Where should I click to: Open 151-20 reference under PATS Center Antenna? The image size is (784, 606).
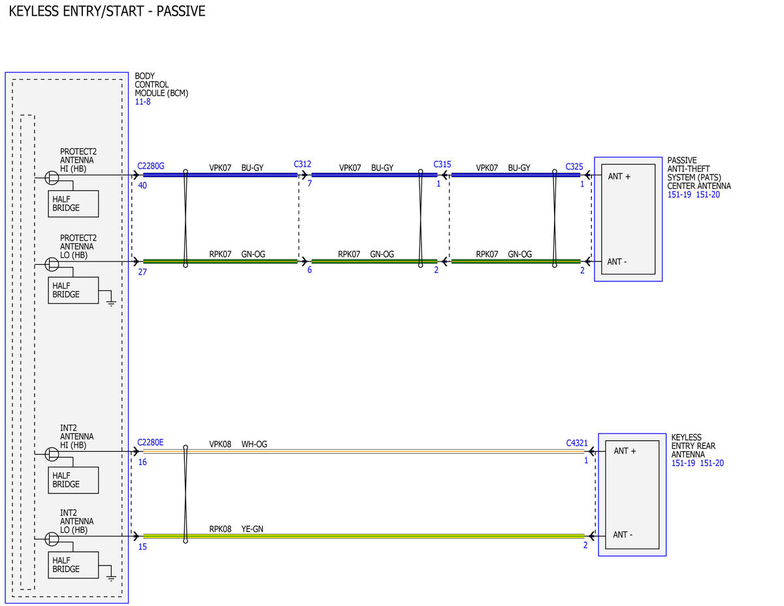click(x=708, y=195)
